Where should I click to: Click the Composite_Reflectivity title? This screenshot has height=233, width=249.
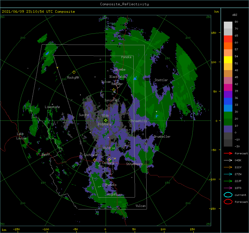pos(124,4)
